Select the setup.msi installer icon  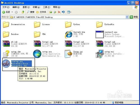point(99,54)
